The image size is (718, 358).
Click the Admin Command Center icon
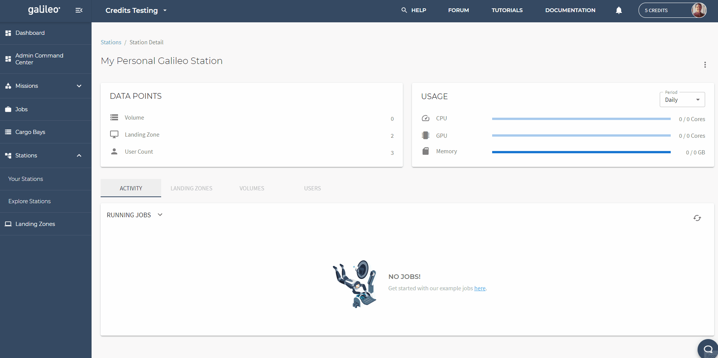tap(8, 59)
